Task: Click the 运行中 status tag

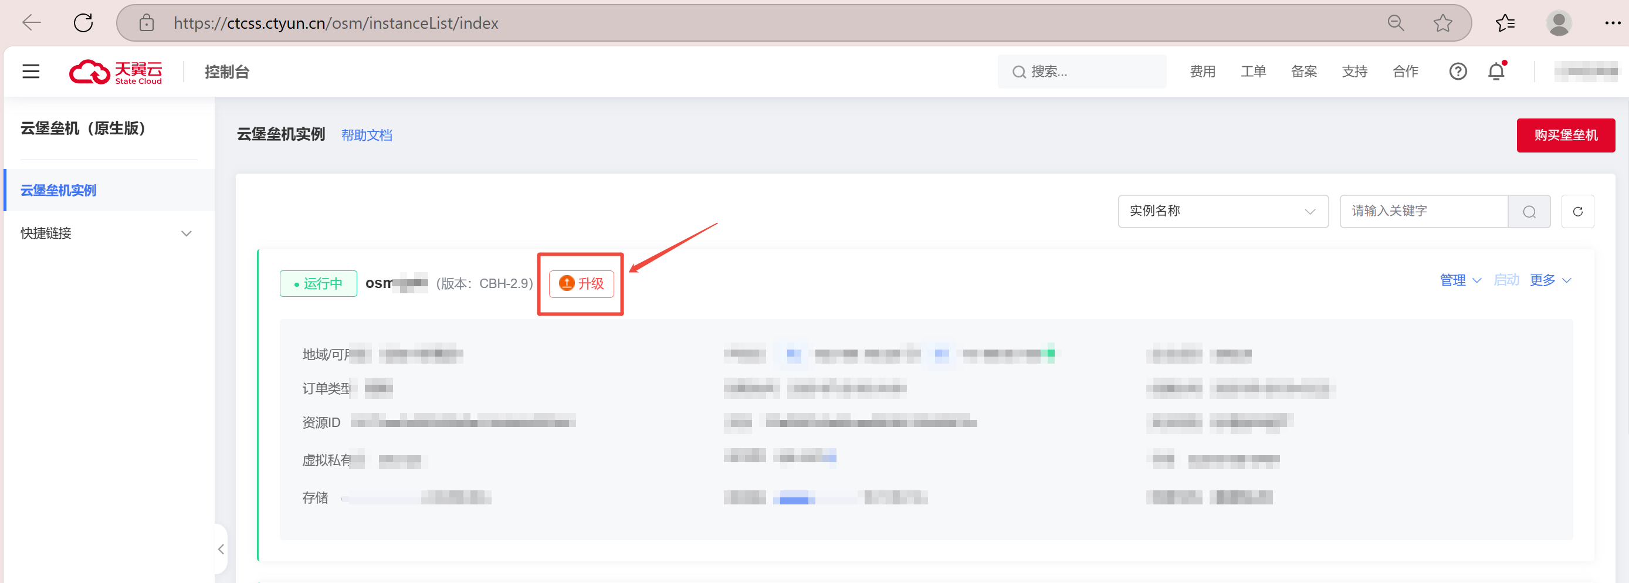Action: (x=318, y=284)
